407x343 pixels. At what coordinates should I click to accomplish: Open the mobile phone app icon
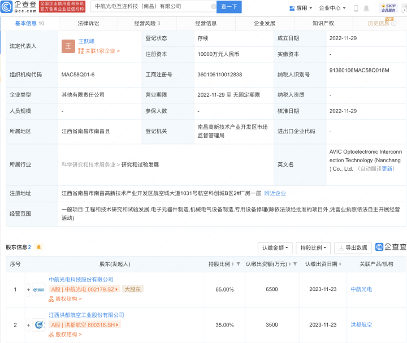click(x=356, y=8)
